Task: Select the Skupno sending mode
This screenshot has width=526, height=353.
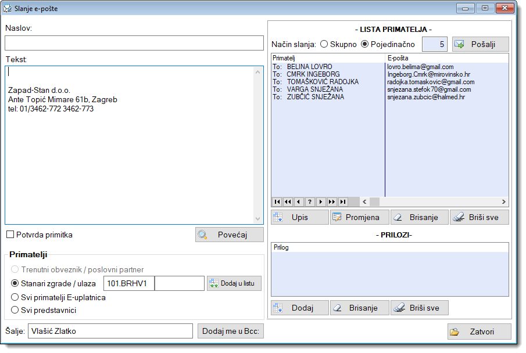Action: click(x=324, y=44)
